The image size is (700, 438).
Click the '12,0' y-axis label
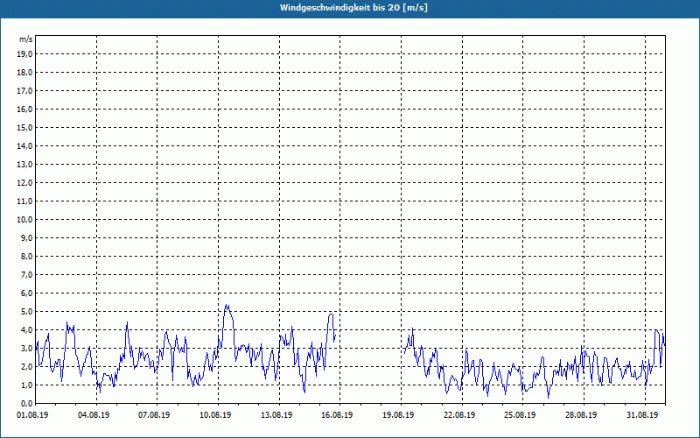25,182
